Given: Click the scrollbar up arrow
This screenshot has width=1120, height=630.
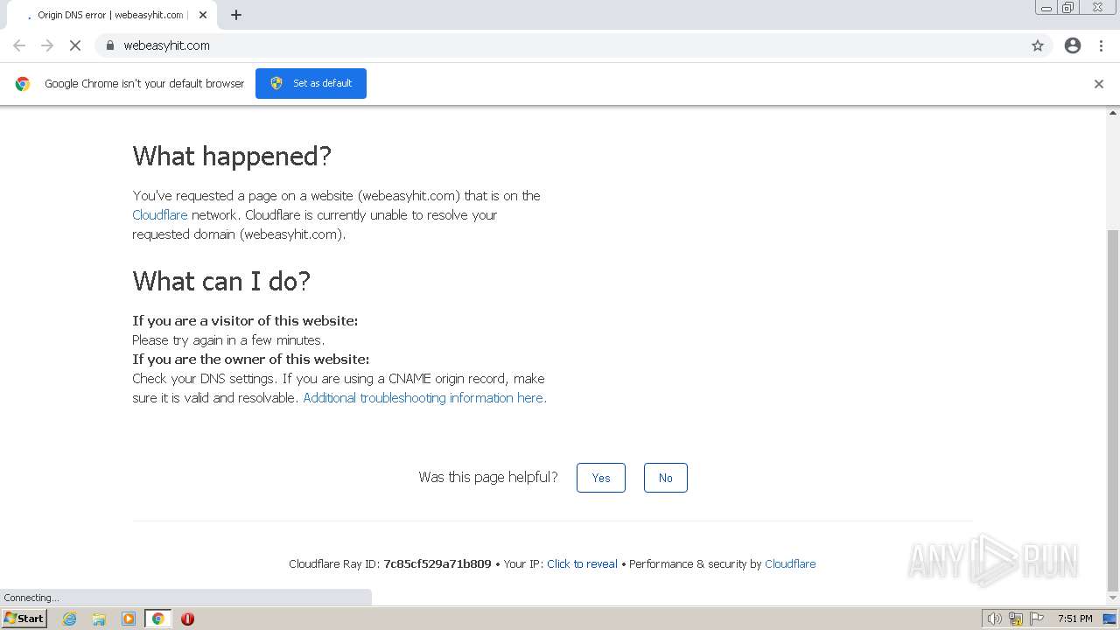Looking at the screenshot, I should (1113, 113).
